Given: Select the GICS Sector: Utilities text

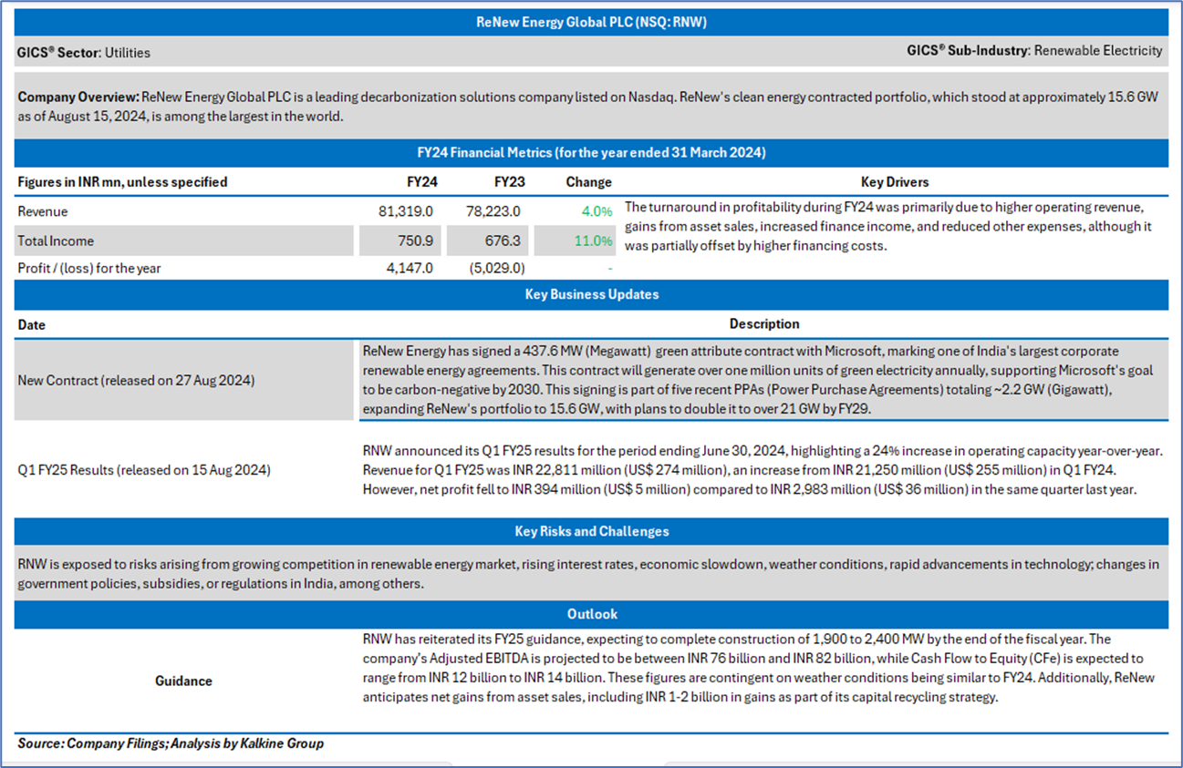Looking at the screenshot, I should coord(84,53).
